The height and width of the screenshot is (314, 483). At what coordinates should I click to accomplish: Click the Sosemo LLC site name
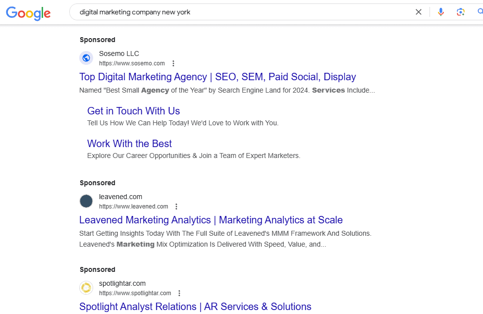pyautogui.click(x=119, y=53)
